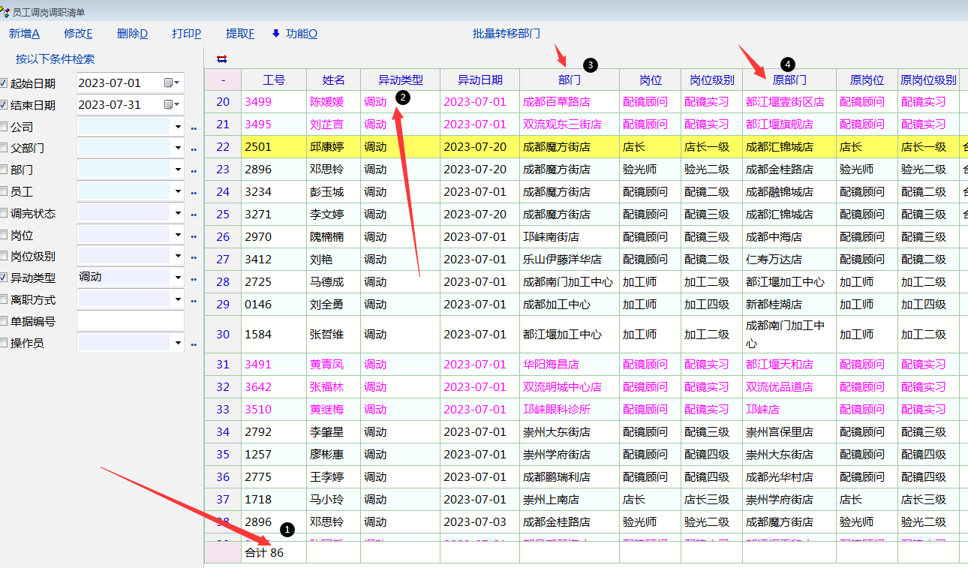The width and height of the screenshot is (968, 568).
Task: Open the 新增A menu item
Action: (x=24, y=34)
